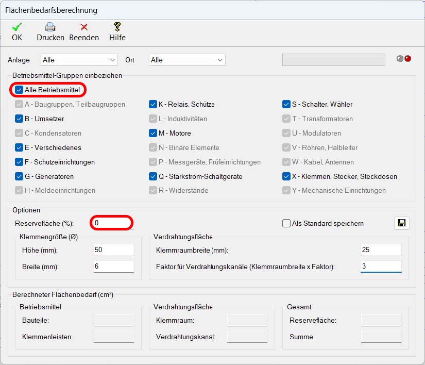Click the red status indicator light
Screen dimensions: 425x365
[408, 59]
